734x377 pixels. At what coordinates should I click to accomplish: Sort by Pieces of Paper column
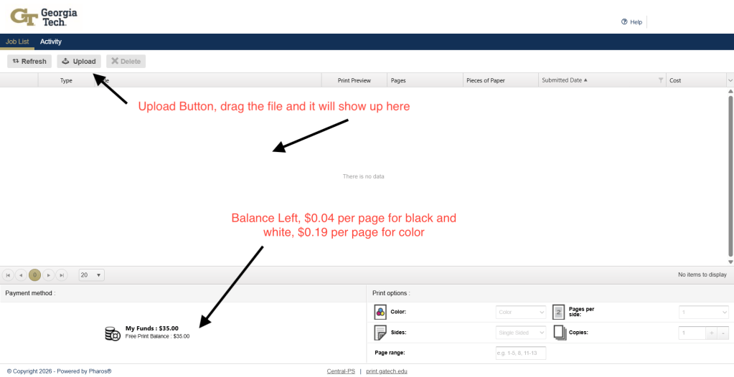coord(500,80)
